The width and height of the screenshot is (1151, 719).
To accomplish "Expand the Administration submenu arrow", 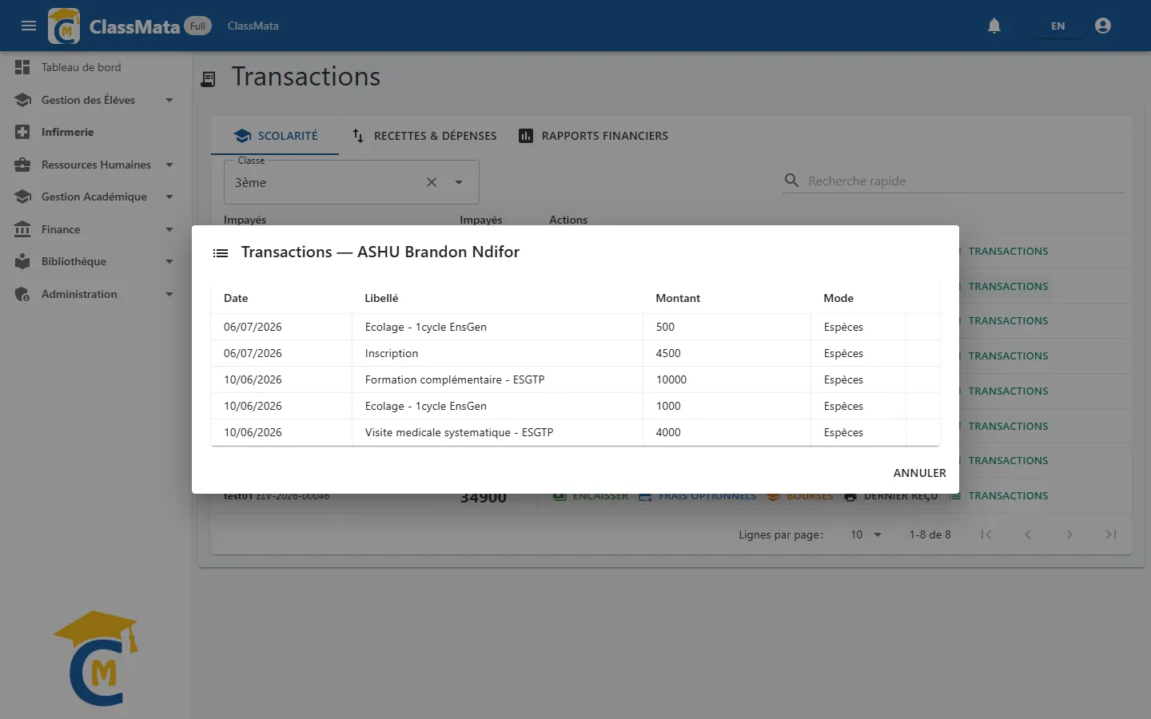I will click(169, 294).
